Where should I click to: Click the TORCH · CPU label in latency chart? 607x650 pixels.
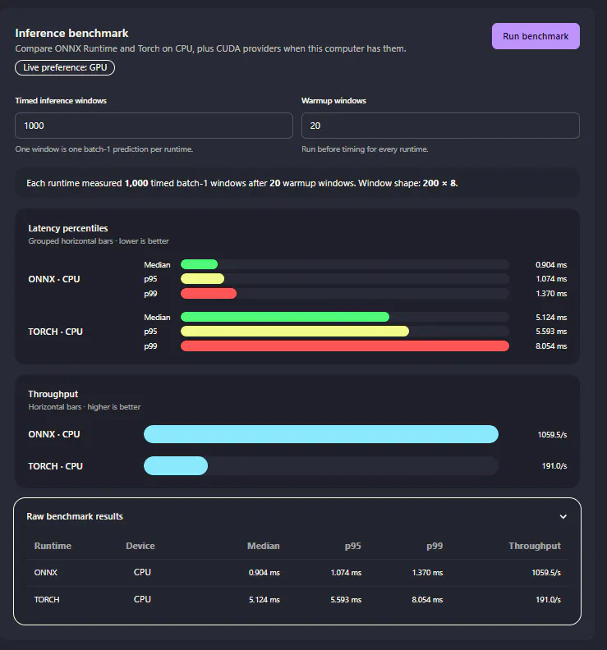pyautogui.click(x=56, y=332)
